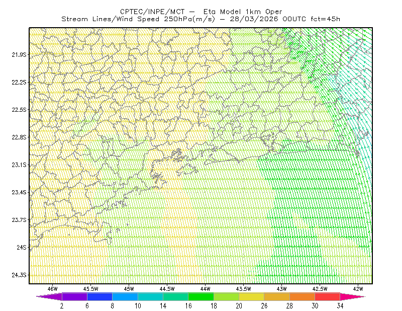The height and width of the screenshot is (311, 402).
Task: Click the forecast date 28/03/2026 text
Action: coord(254,19)
